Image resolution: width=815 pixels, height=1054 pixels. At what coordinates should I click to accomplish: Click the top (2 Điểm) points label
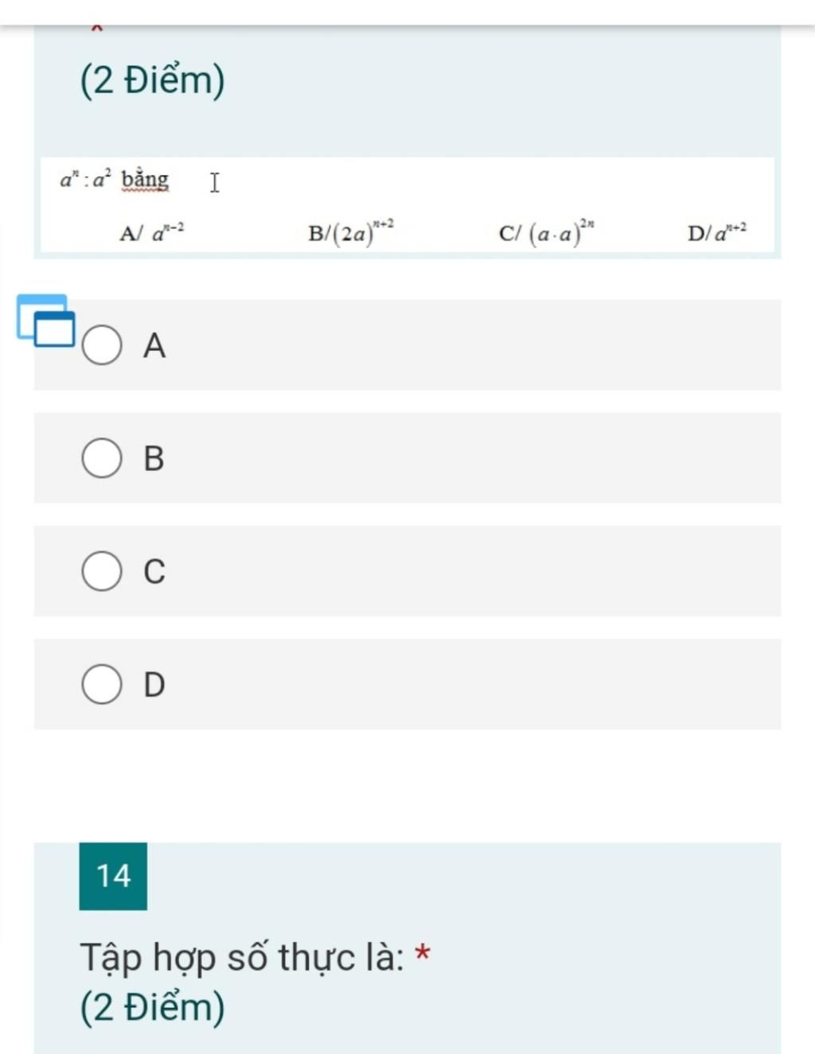pos(153,80)
